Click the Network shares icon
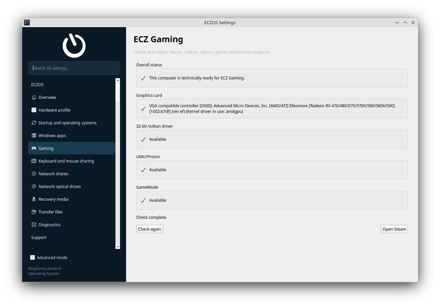The width and height of the screenshot is (440, 308). 34,174
